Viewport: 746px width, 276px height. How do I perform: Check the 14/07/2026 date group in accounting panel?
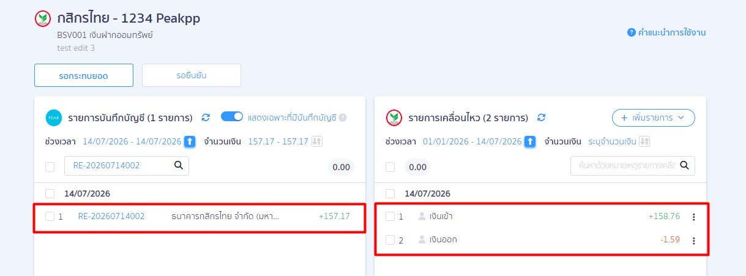(50, 193)
